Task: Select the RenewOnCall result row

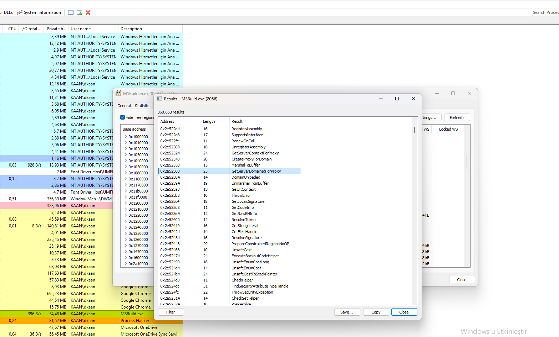Action: click(229, 141)
